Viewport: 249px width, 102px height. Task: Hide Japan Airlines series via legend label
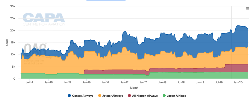coord(176,96)
